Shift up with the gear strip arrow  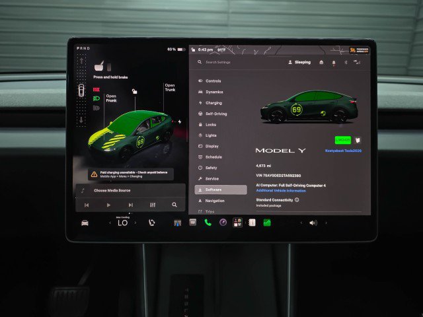[x=81, y=61]
